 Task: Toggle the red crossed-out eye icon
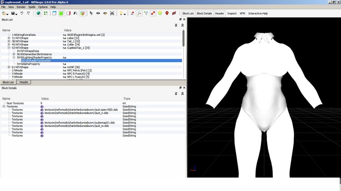point(174,14)
